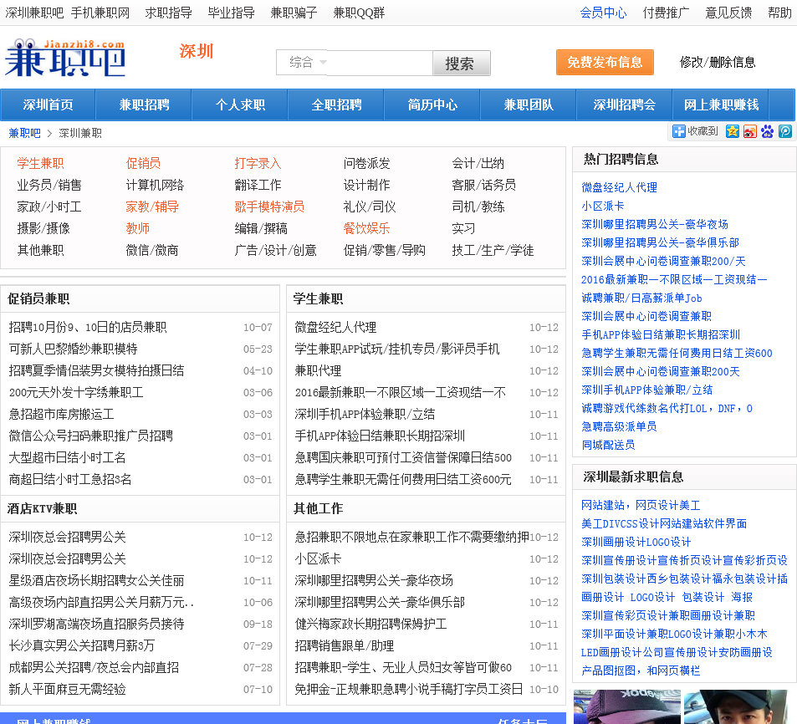Open listing 深圳手机APP体验兼职/立结 in 学生兼职
Screen dimensions: 797x724
coord(365,414)
